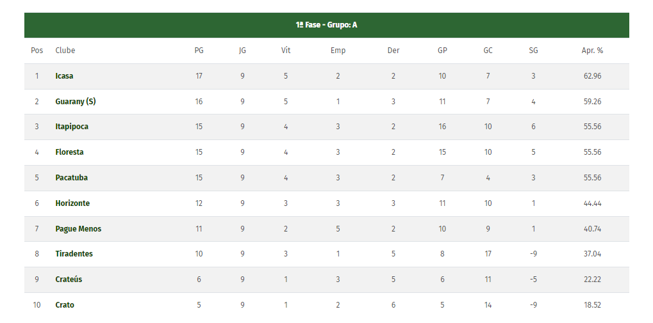The image size is (653, 323).
Task: Click the Clube column header
Action: coord(65,51)
